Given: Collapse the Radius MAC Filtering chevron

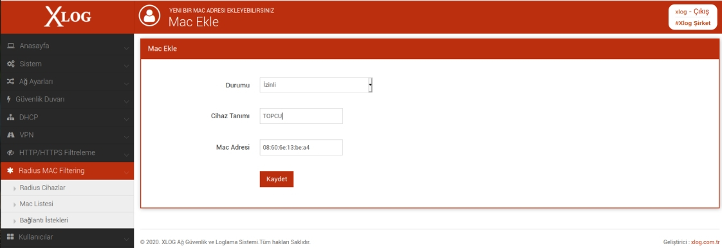Looking at the screenshot, I should (x=126, y=173).
